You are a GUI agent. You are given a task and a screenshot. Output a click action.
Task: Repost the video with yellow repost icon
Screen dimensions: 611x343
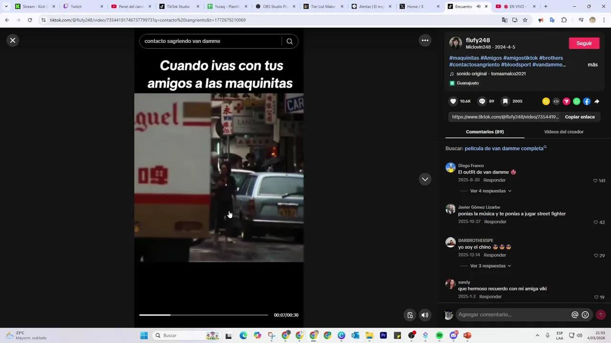[546, 101]
